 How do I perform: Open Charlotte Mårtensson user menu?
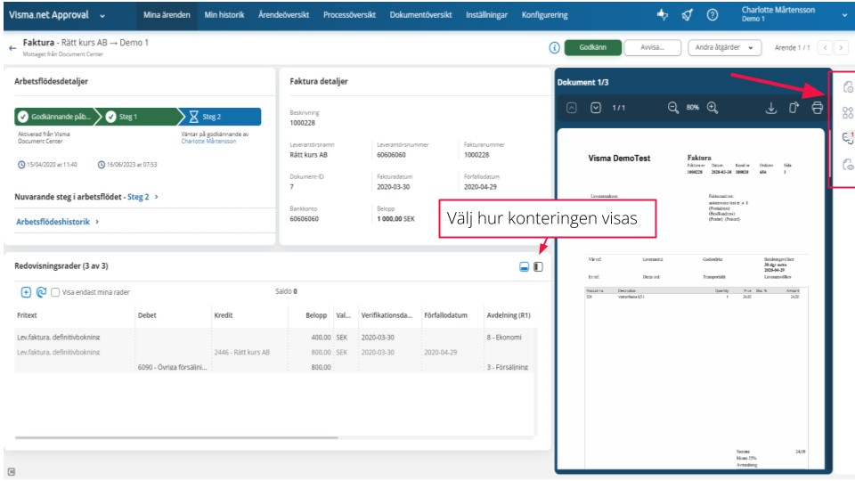click(x=794, y=14)
